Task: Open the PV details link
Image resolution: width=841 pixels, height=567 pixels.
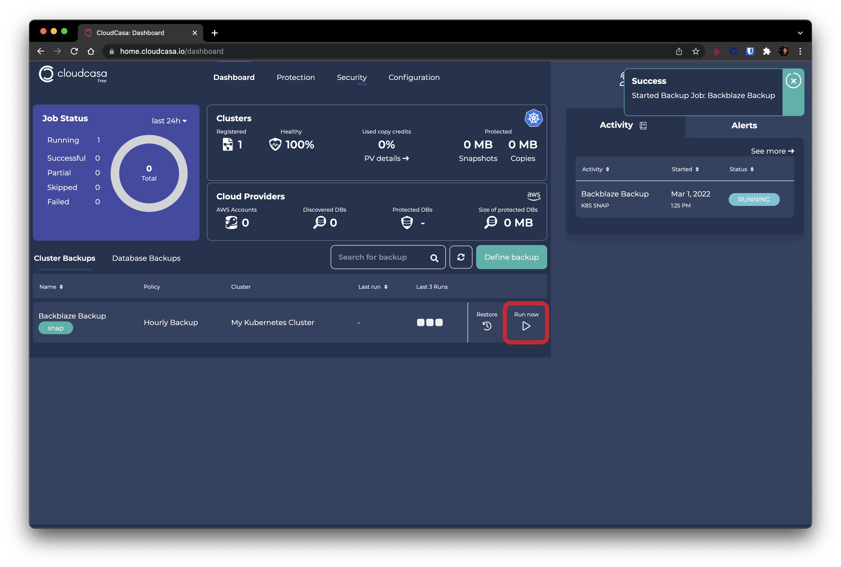Action: tap(386, 158)
